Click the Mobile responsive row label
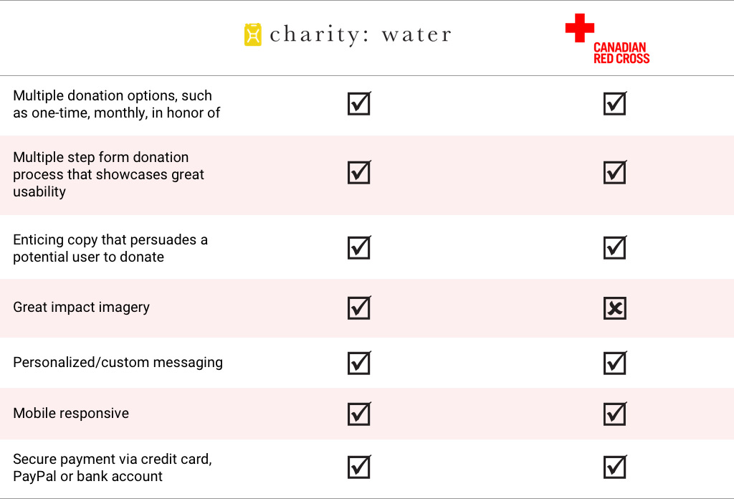Image resolution: width=734 pixels, height=499 pixels. (x=71, y=414)
